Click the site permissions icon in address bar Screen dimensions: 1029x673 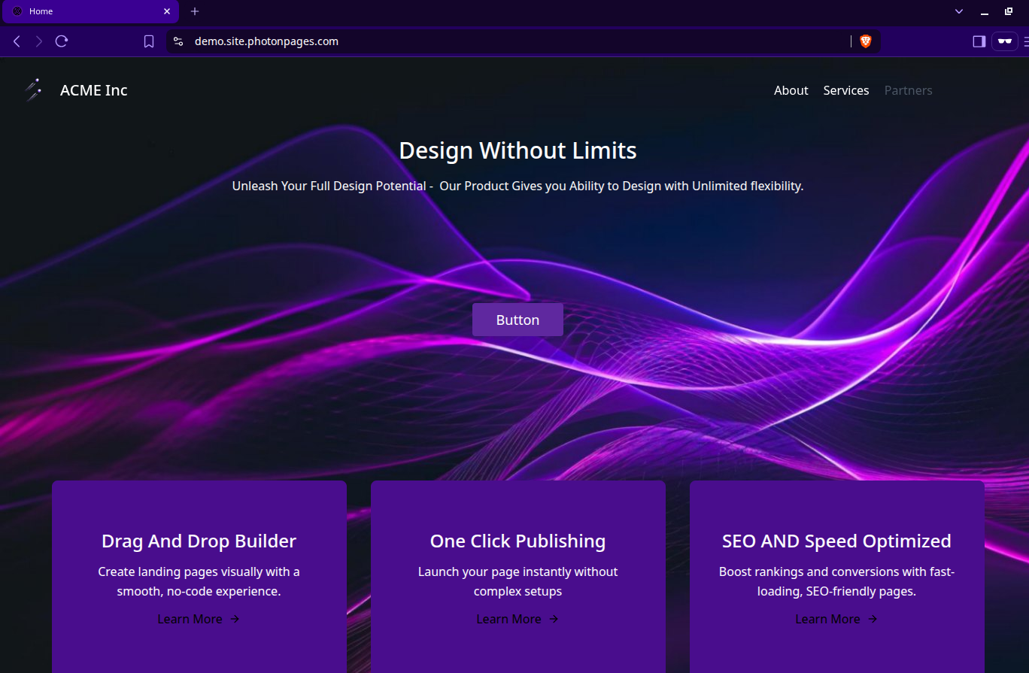pos(178,41)
